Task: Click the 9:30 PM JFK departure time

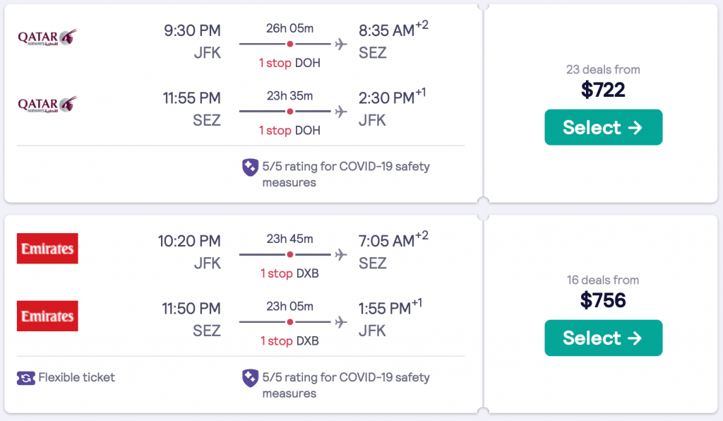Action: [192, 31]
